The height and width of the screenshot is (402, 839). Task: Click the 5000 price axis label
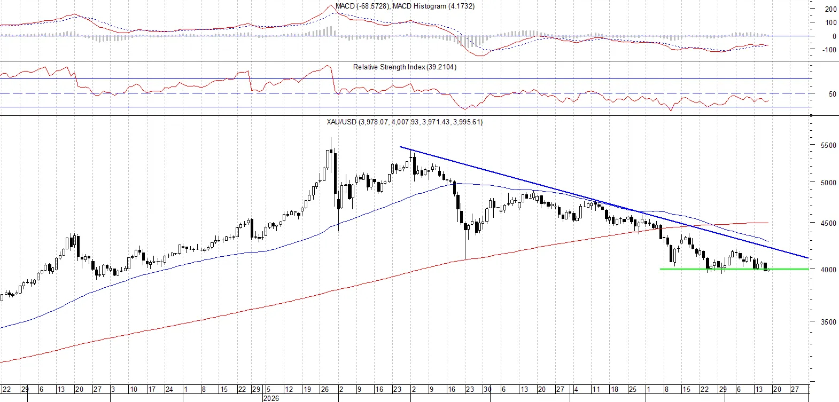(828, 183)
